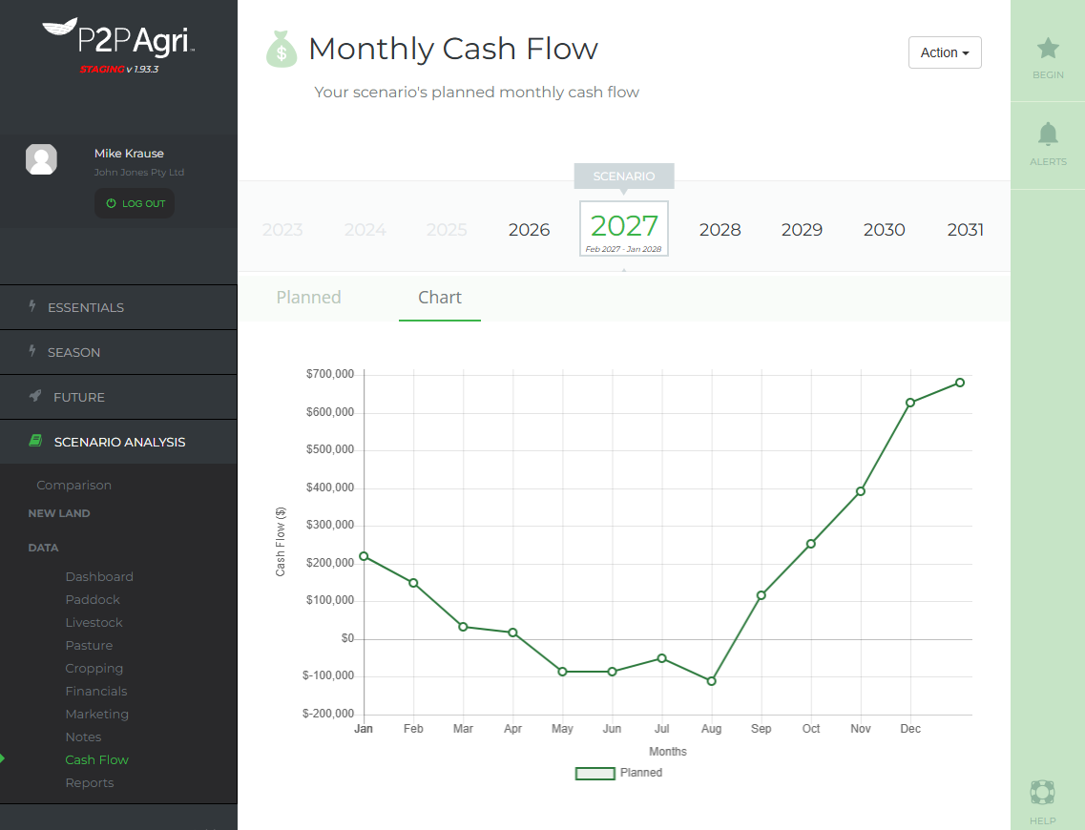Click the Mike Krause user name

point(129,153)
